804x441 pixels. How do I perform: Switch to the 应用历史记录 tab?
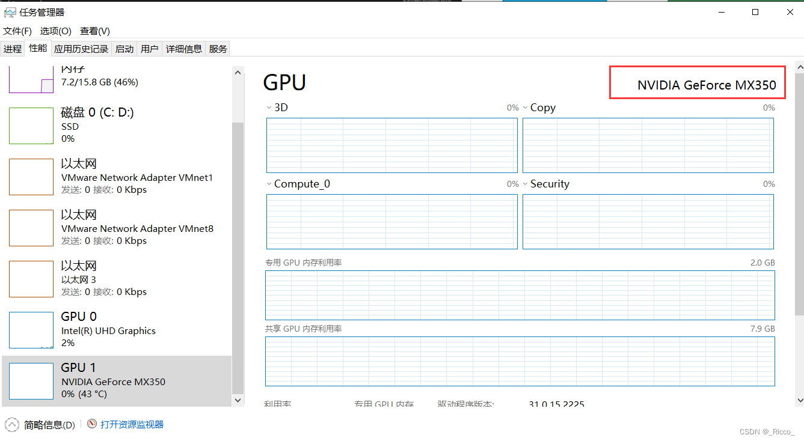[x=81, y=49]
